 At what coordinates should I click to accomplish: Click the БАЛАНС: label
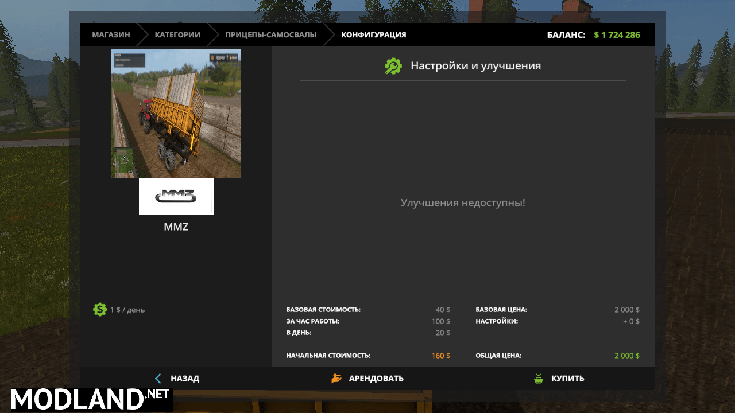tap(566, 35)
